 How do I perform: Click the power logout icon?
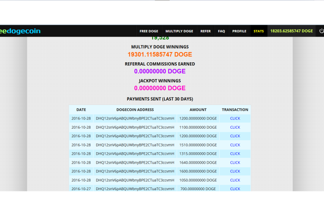(x=321, y=31)
